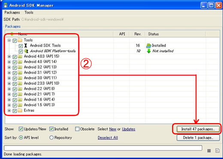The width and height of the screenshot is (223, 159).
Task: Uncheck the Android 4.0.3 (API 15) checkbox
Action: pos(15,57)
